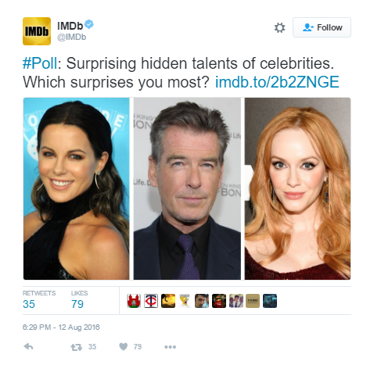Open the red castle crest liker avatar

[134, 301]
